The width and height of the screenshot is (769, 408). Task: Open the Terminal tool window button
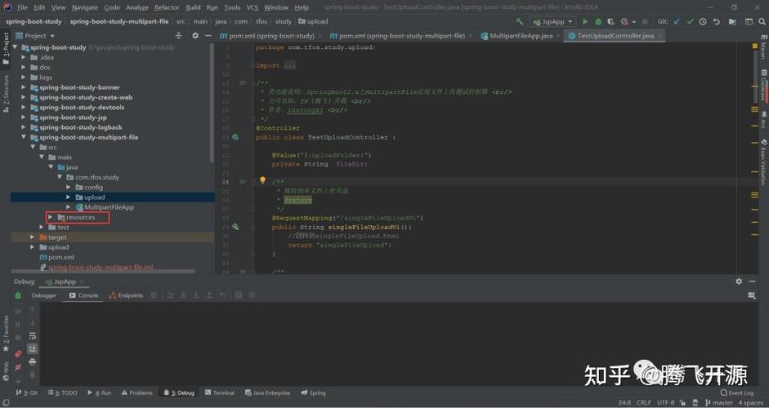[220, 392]
